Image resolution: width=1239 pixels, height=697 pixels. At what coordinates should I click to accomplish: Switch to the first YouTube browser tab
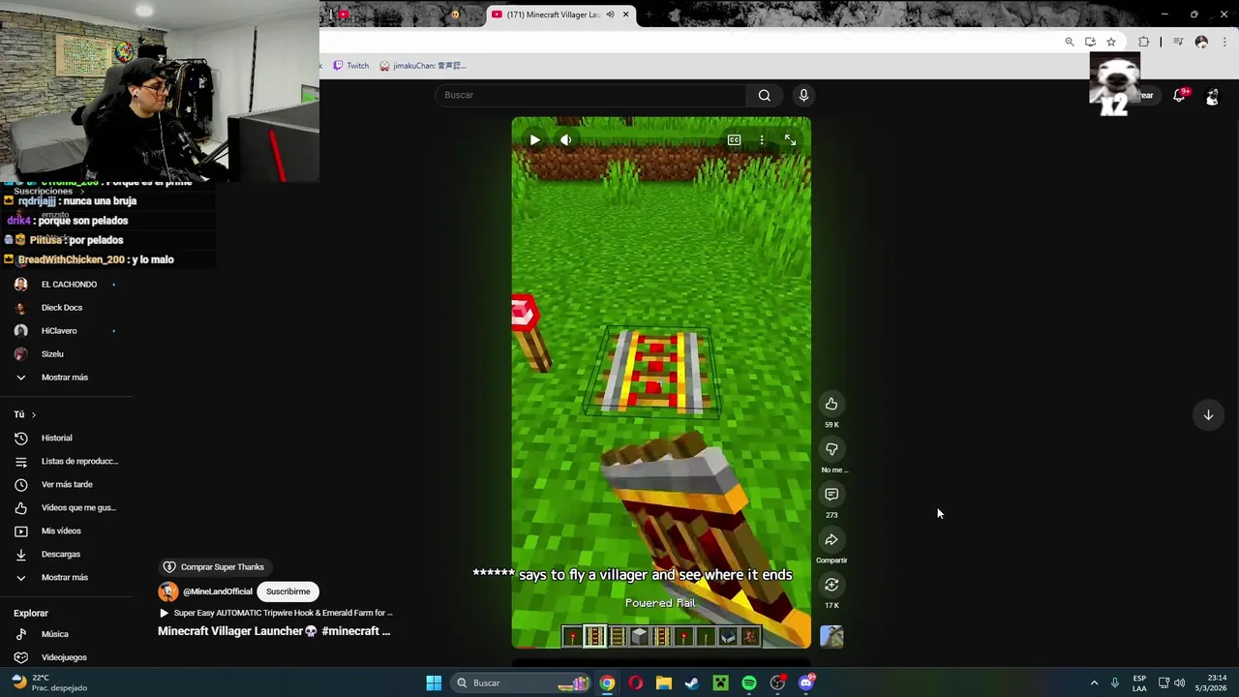pyautogui.click(x=343, y=15)
